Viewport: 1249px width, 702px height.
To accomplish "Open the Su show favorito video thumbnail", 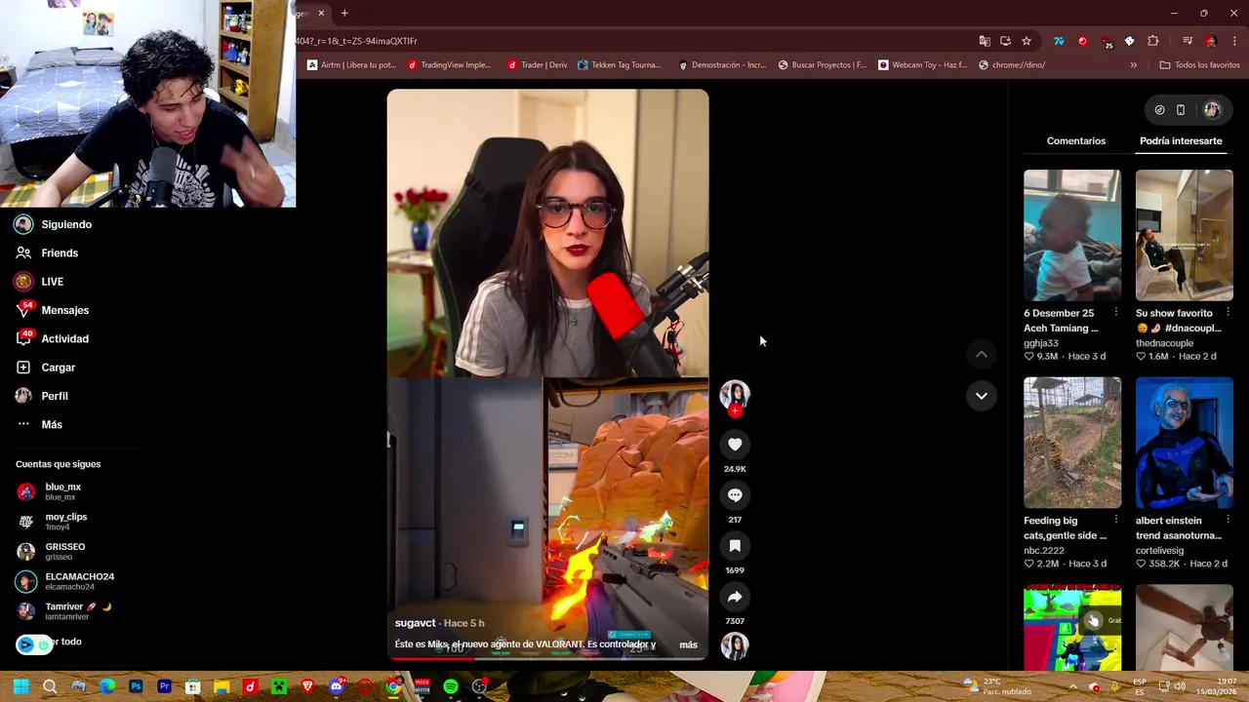I will click(x=1184, y=235).
